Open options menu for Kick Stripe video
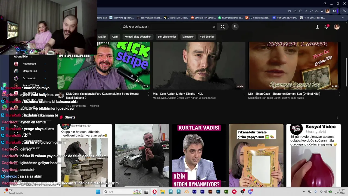 [x=148, y=94]
